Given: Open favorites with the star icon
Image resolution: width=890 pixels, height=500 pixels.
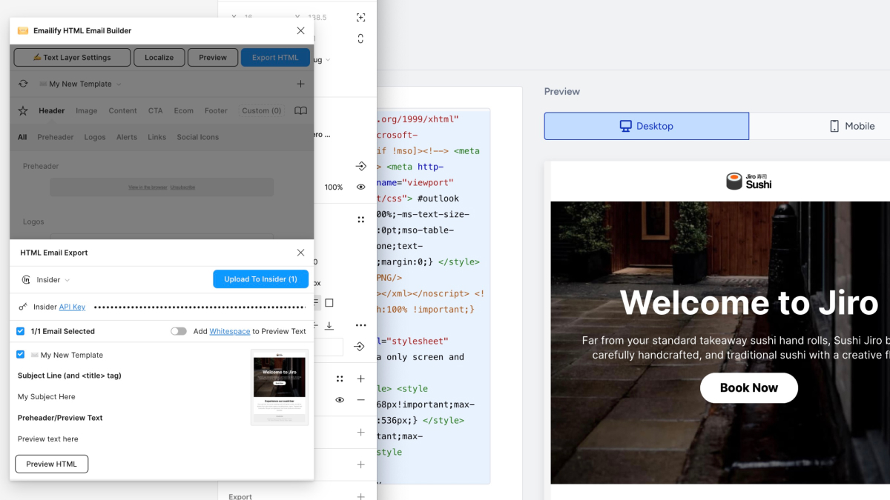Looking at the screenshot, I should [23, 110].
